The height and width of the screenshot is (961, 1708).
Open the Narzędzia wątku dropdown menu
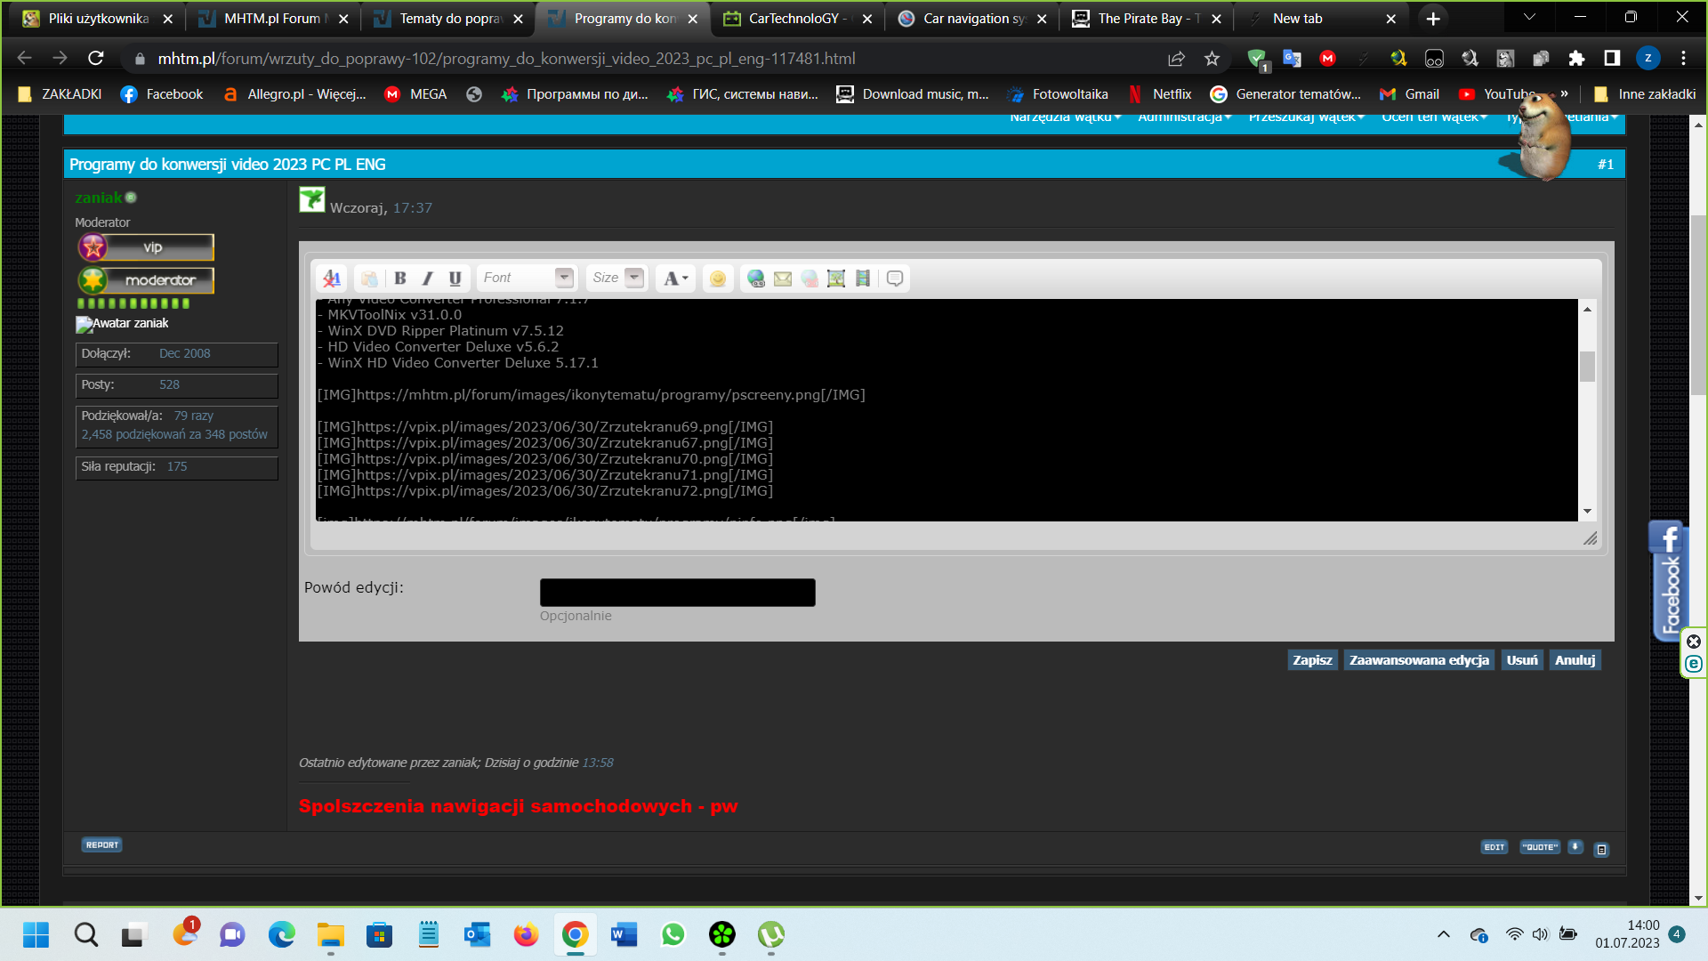(x=1065, y=118)
